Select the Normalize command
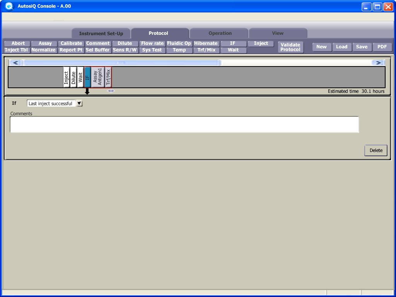Image resolution: width=396 pixels, height=297 pixels. tap(44, 50)
